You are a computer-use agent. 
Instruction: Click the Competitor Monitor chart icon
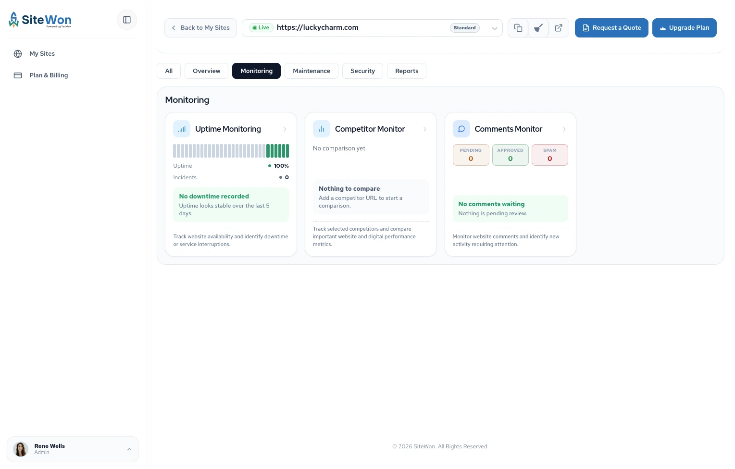pyautogui.click(x=322, y=129)
